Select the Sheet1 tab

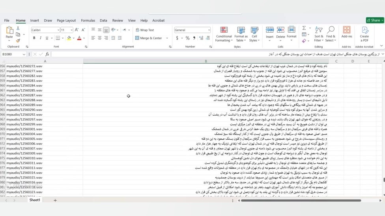coord(35,200)
